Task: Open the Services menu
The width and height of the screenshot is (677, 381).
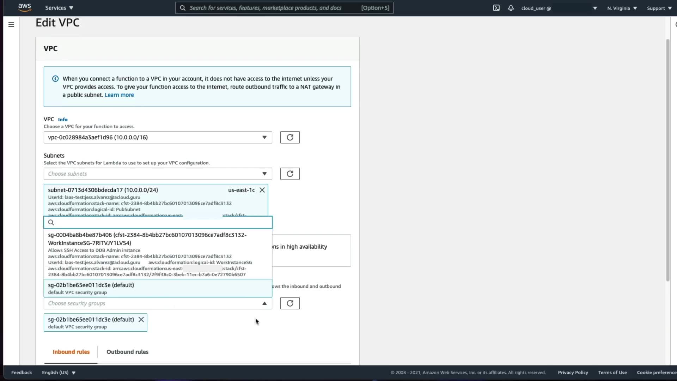Action: [59, 8]
